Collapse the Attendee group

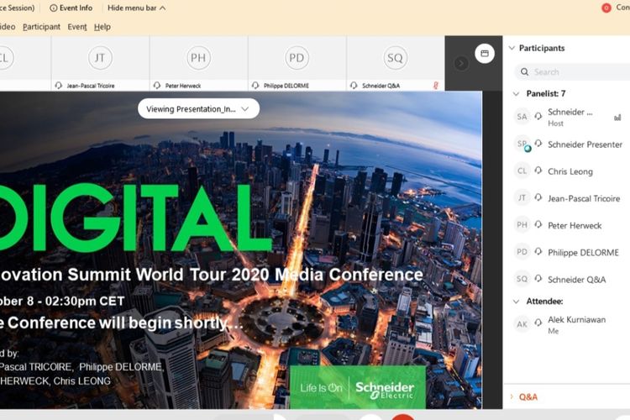(x=516, y=302)
